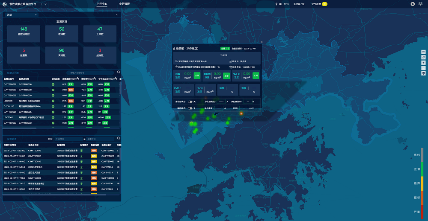This screenshot has width=428, height=221.
Task: Open settings via the gear icon
Action: pos(420,4)
